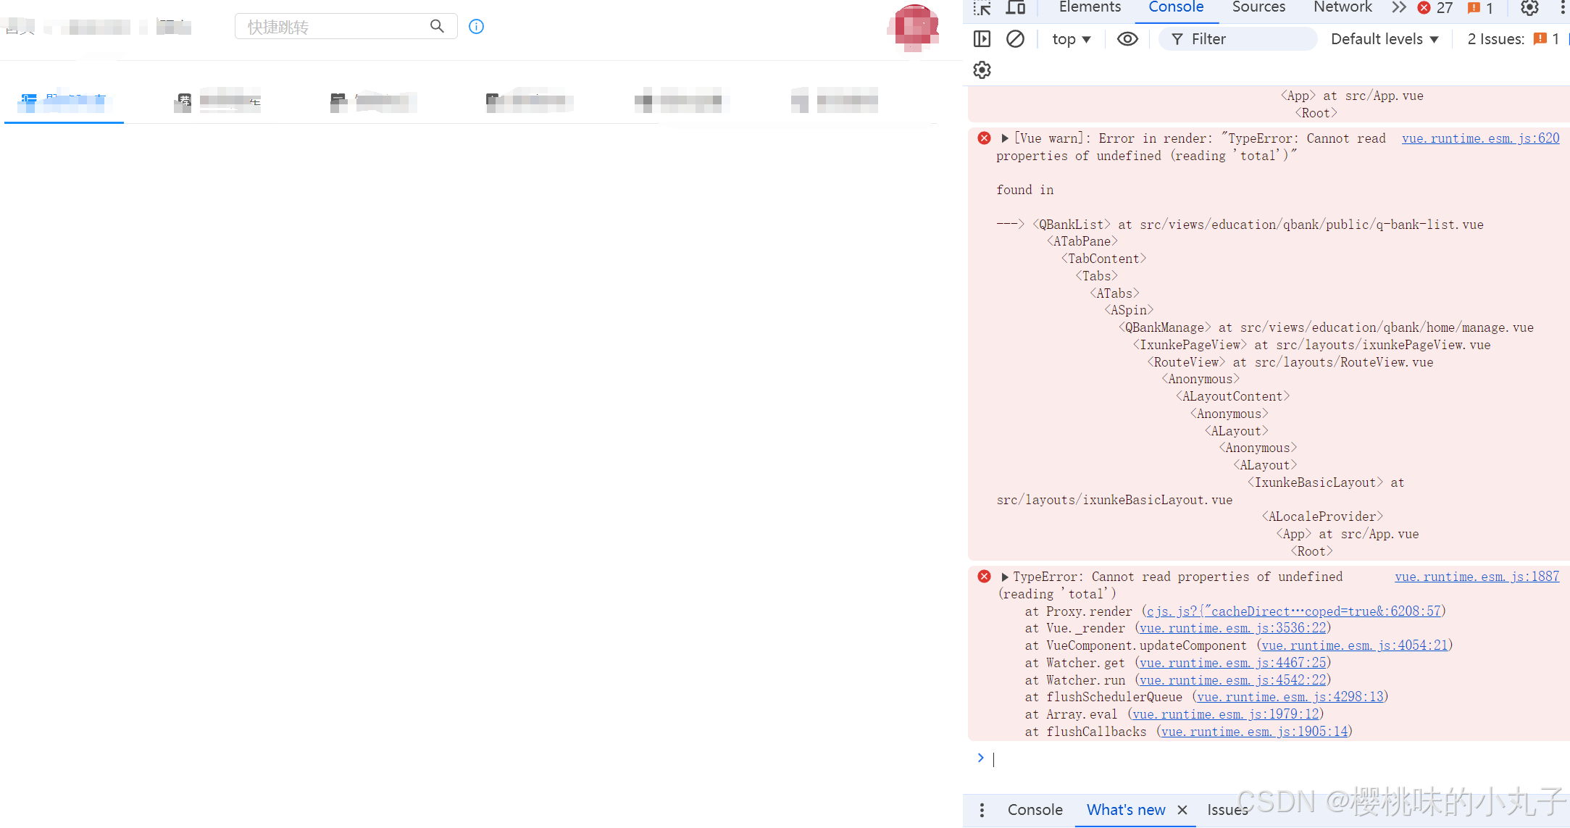This screenshot has width=1570, height=828.
Task: Show more DevTools tabs chevron
Action: (1398, 7)
